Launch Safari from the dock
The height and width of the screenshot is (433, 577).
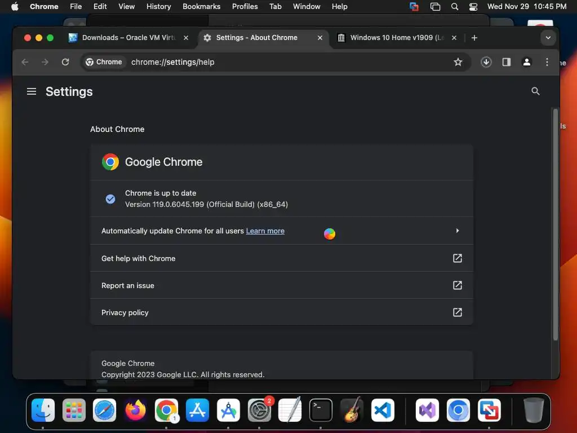point(104,410)
